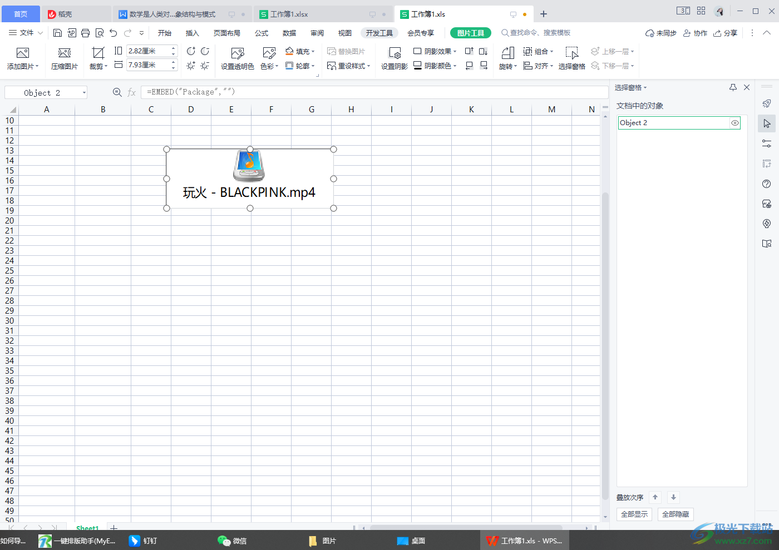Image resolution: width=779 pixels, height=550 pixels.
Task: Open the Insert (插入) ribbon tab
Action: (192, 33)
